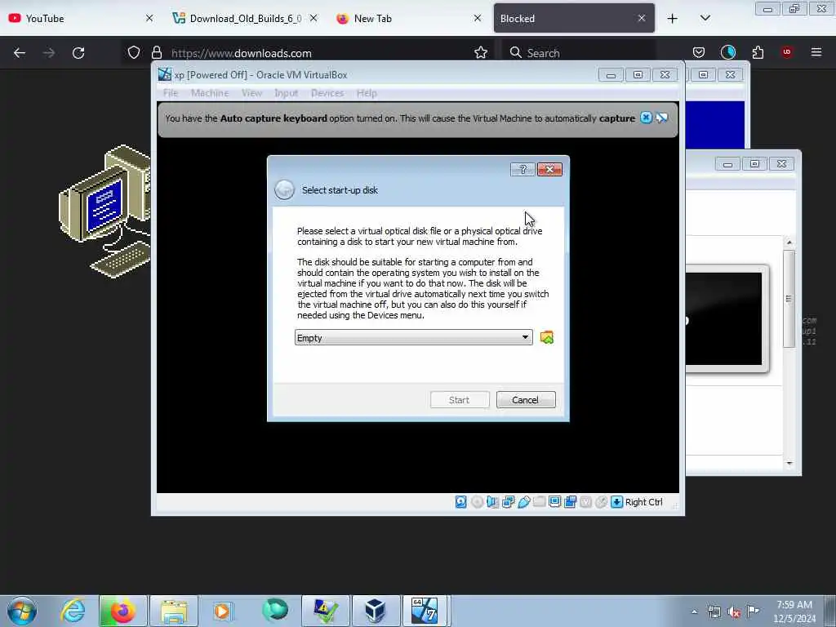Image resolution: width=836 pixels, height=627 pixels.
Task: Open the View menu in VirtualBox VM window
Action: pyautogui.click(x=251, y=93)
